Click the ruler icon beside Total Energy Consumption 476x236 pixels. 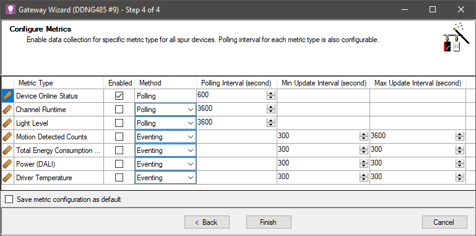point(7,151)
